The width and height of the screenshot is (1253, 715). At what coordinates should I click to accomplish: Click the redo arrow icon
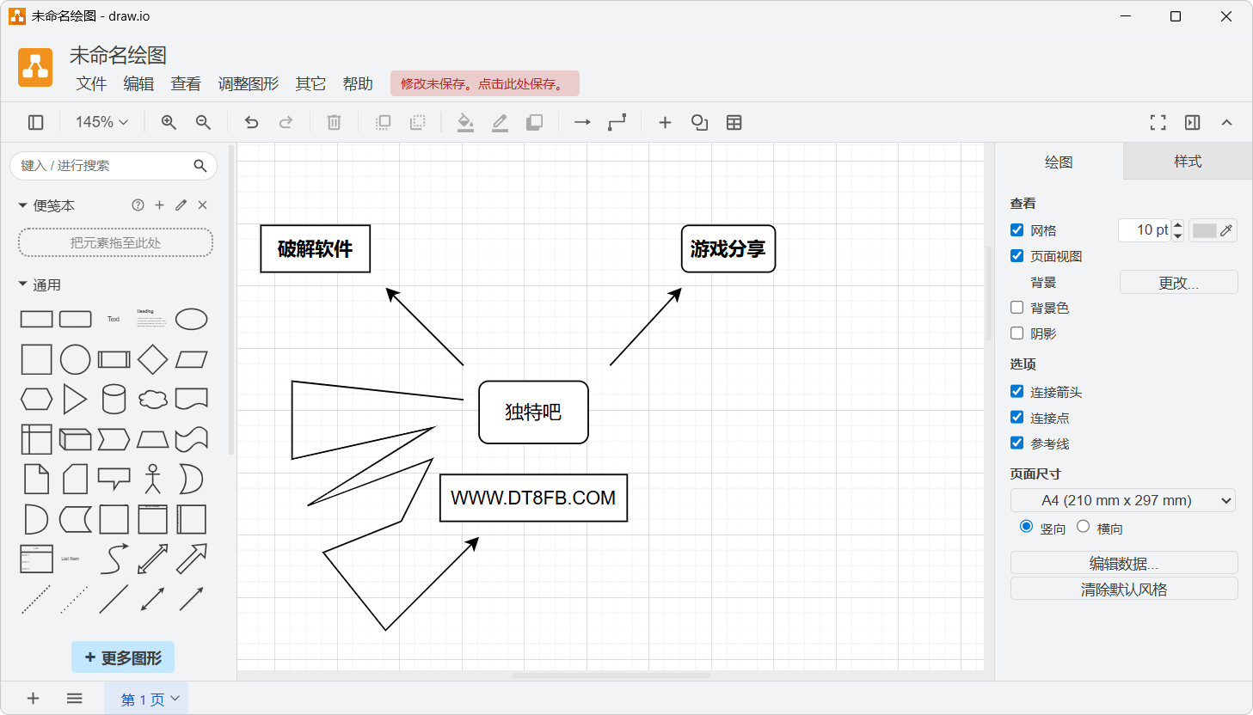(286, 123)
